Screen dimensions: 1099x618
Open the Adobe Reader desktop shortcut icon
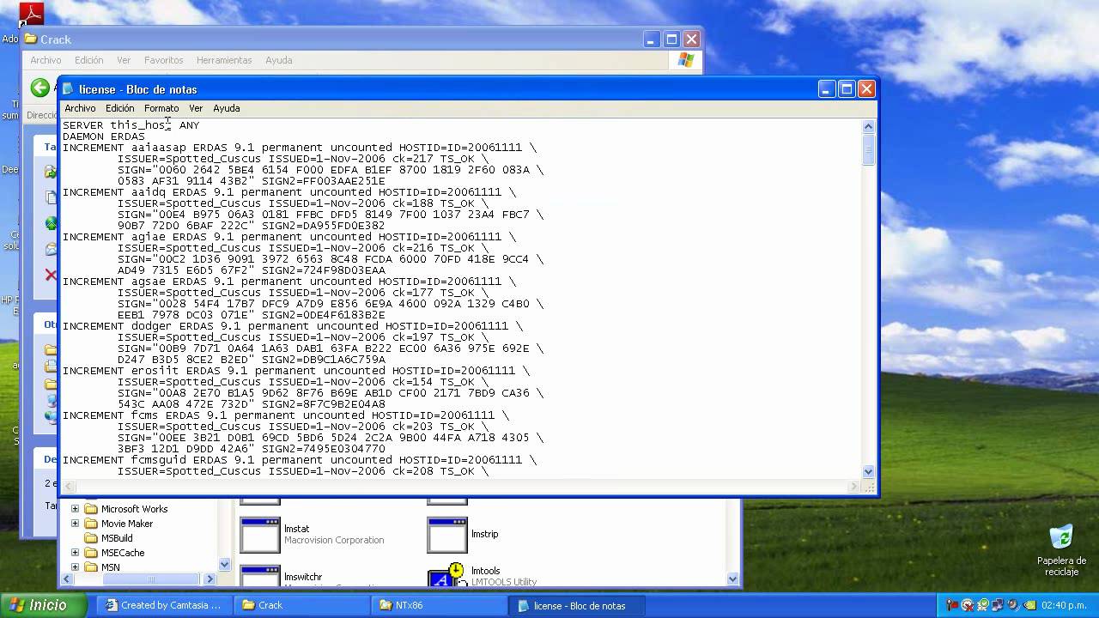pyautogui.click(x=32, y=15)
